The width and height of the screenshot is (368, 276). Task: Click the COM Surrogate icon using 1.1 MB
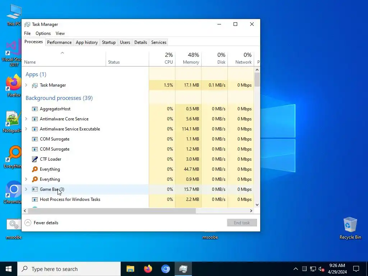[x=35, y=139]
